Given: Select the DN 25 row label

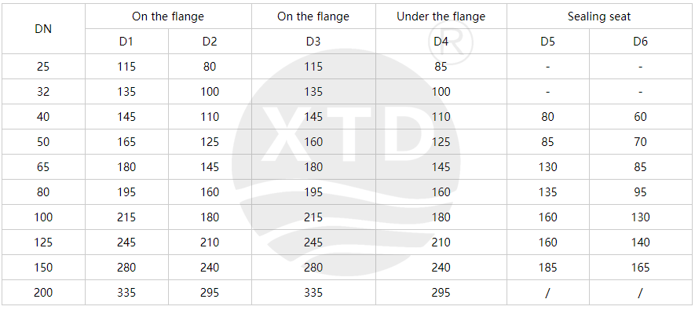Looking at the screenshot, I should click(43, 67).
